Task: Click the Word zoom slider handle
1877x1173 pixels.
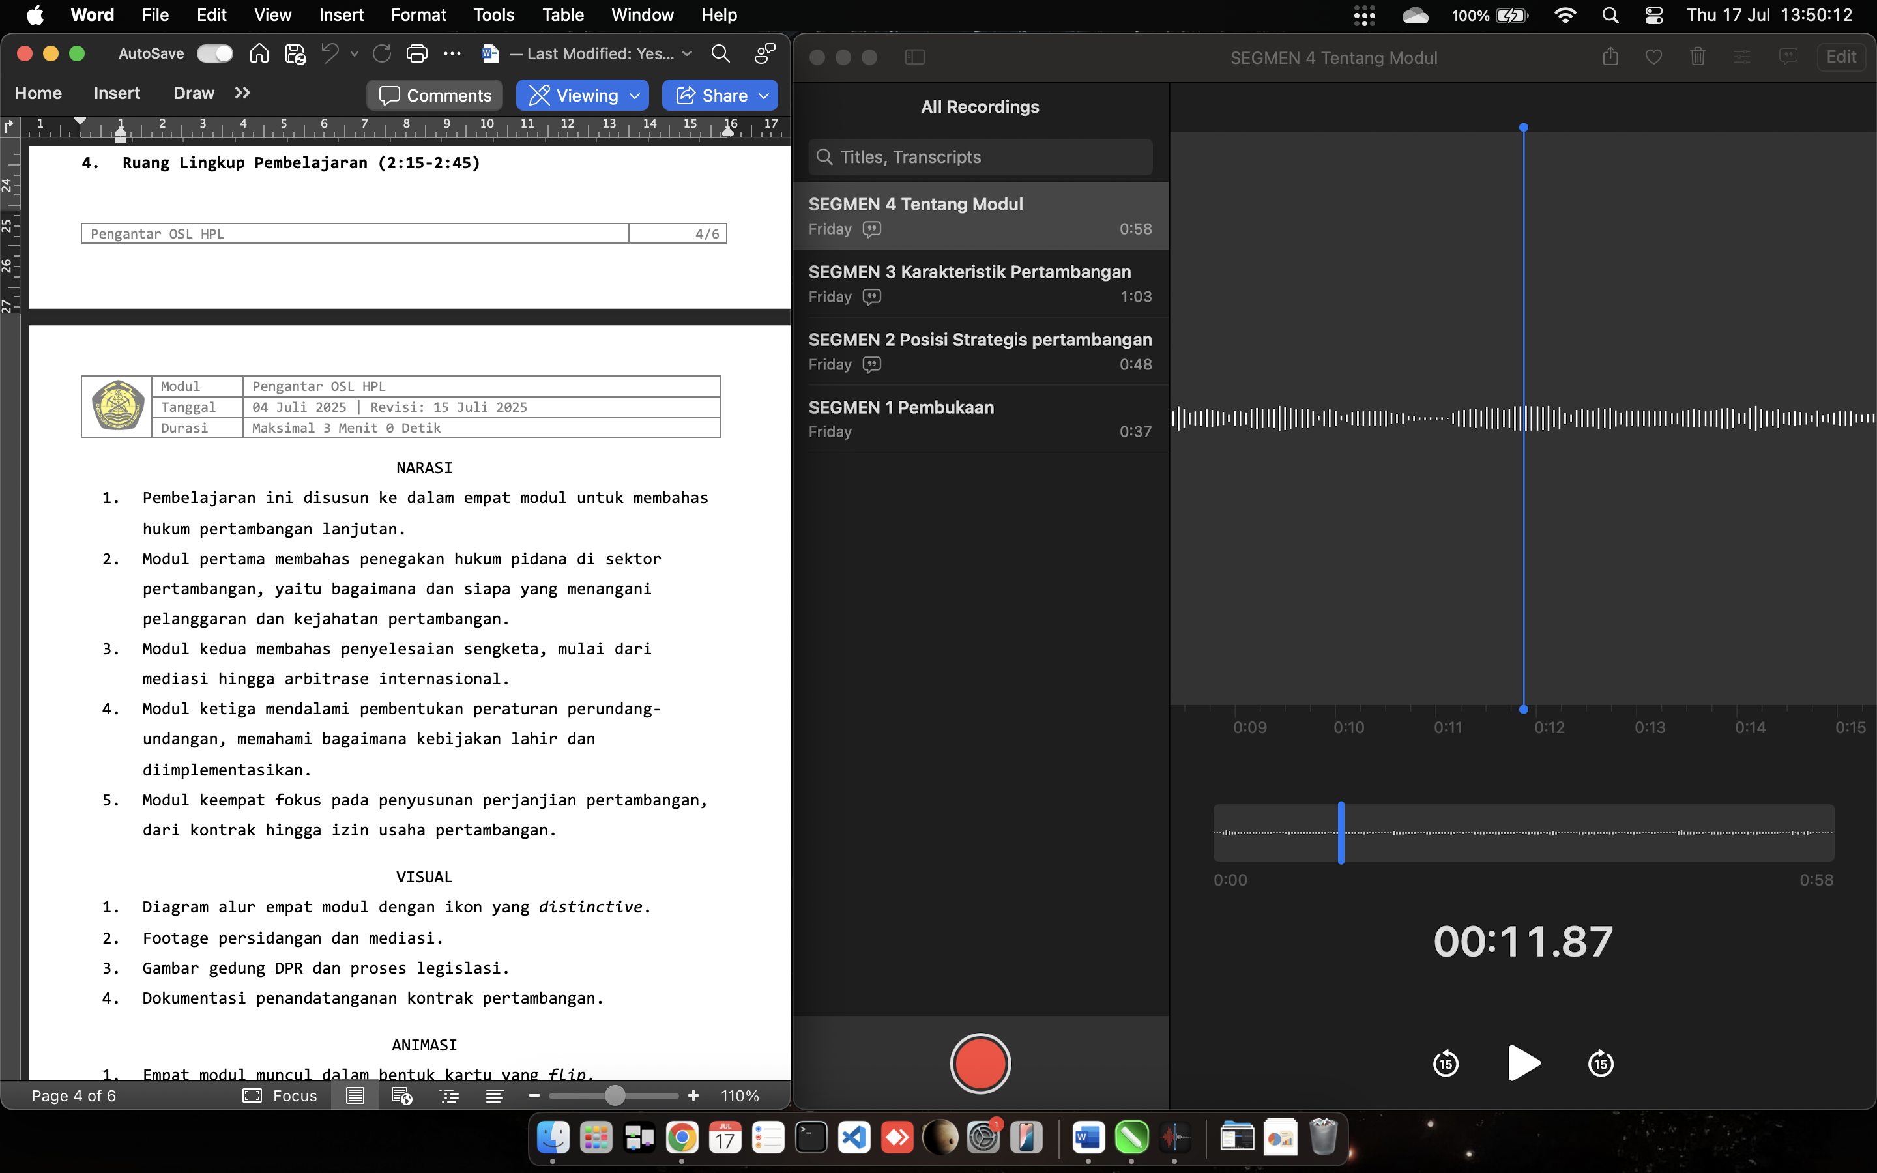Action: (615, 1095)
